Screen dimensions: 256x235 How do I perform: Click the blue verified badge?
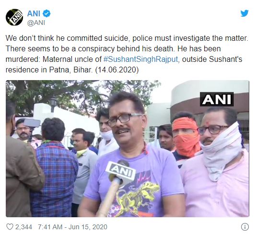coord(47,13)
